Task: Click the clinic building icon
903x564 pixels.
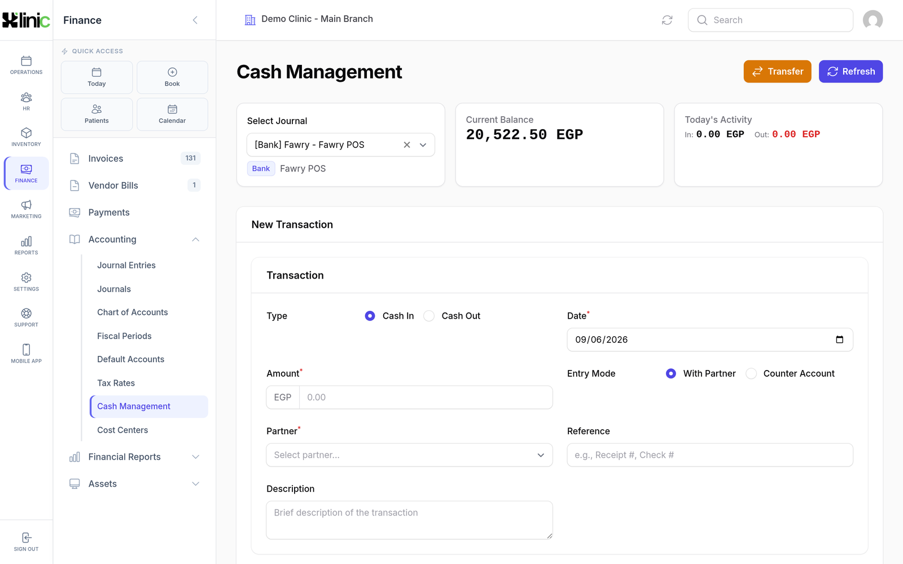Action: click(x=250, y=20)
